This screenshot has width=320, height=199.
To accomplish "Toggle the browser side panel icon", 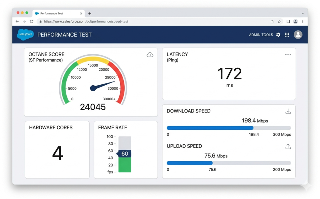I will pyautogui.click(x=288, y=22).
